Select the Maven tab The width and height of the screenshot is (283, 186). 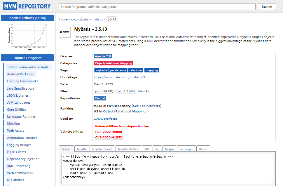click(x=67, y=149)
